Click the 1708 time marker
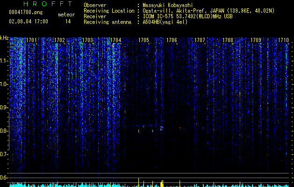Viewport: 294px width, 187px height. 228,40
